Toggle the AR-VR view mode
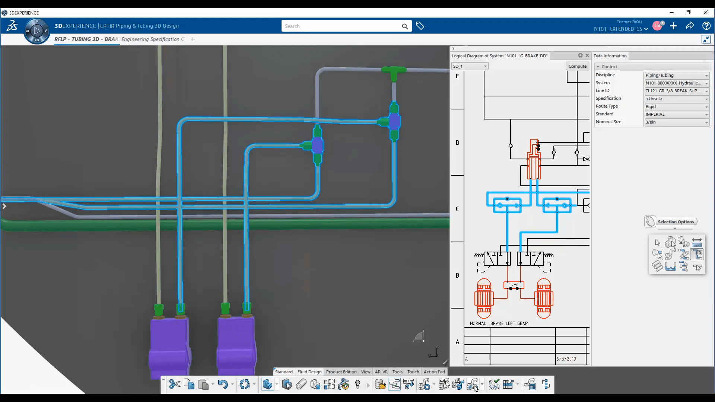 point(381,371)
